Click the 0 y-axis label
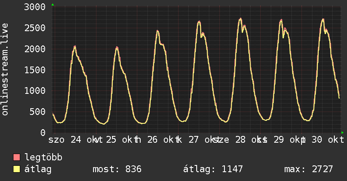The image size is (347, 181). coord(43,133)
